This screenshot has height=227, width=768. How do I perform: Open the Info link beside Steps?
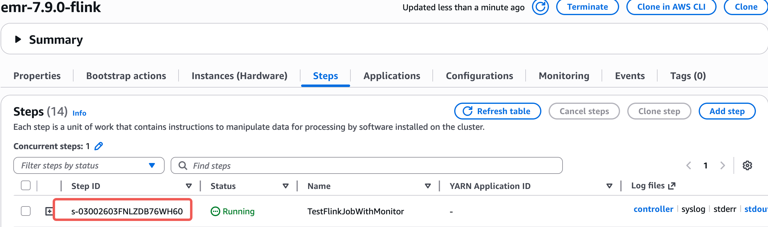coord(79,113)
